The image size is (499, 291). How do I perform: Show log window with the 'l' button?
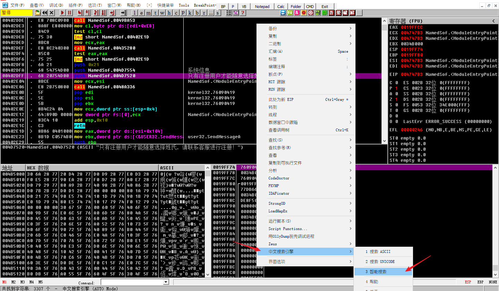135,13
